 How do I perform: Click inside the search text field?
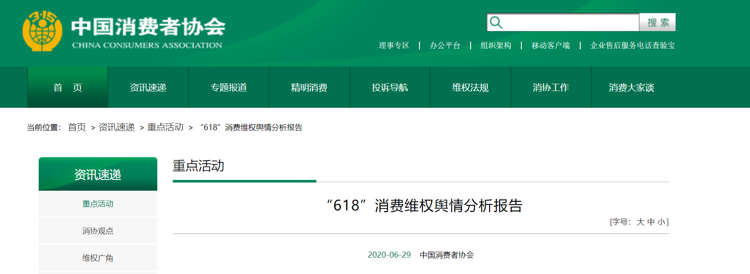[569, 22]
